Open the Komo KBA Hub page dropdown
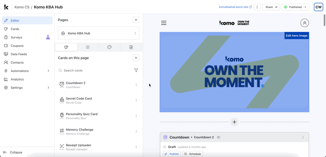The image size is (326, 157). (99, 33)
